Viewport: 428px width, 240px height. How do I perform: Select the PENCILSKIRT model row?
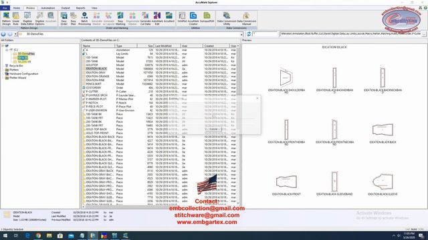tap(160, 84)
